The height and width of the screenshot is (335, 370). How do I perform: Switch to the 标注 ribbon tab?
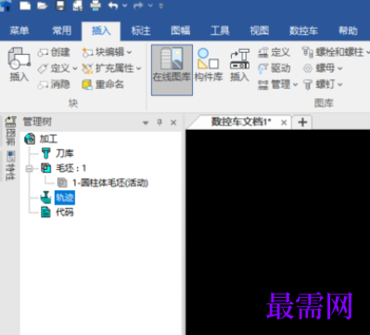point(141,31)
